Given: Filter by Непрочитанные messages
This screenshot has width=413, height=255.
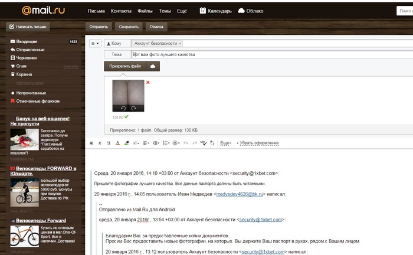Looking at the screenshot, I should (x=31, y=93).
